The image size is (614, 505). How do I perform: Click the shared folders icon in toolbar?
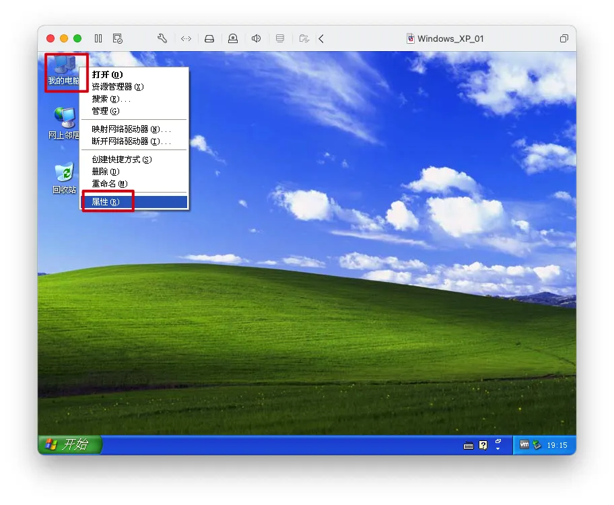pyautogui.click(x=304, y=38)
